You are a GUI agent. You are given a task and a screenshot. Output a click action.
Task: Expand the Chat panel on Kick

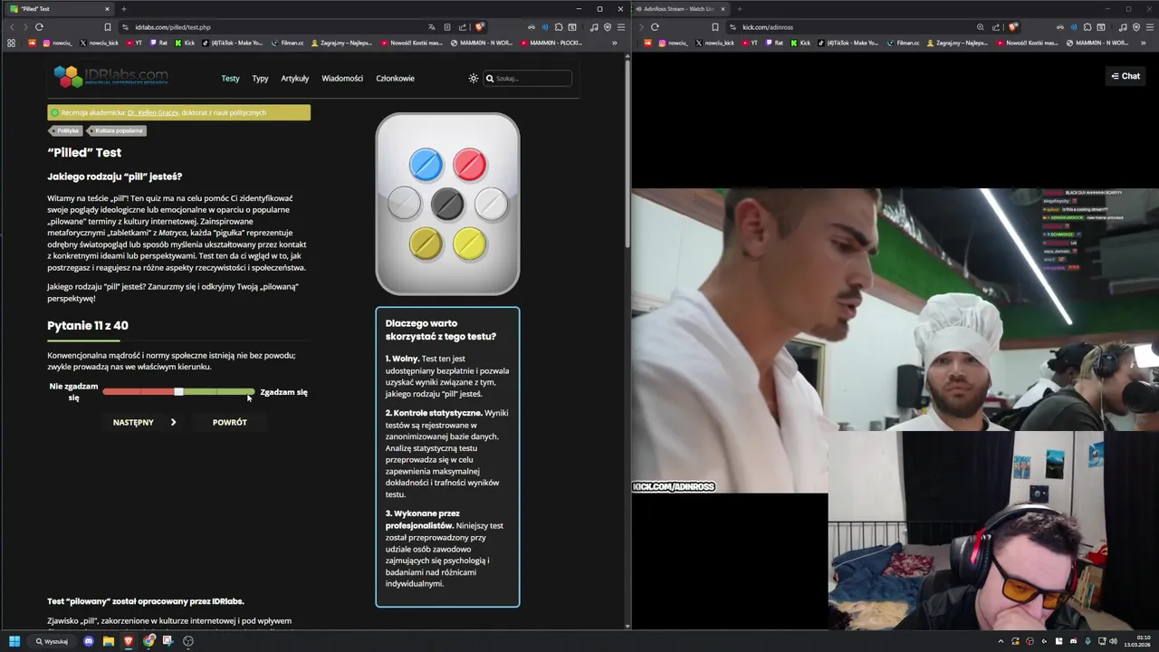coord(1125,76)
